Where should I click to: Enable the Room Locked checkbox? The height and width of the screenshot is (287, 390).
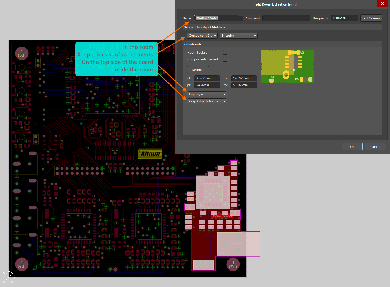[225, 52]
